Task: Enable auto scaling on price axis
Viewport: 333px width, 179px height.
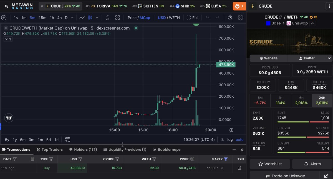Action: pos(239,140)
